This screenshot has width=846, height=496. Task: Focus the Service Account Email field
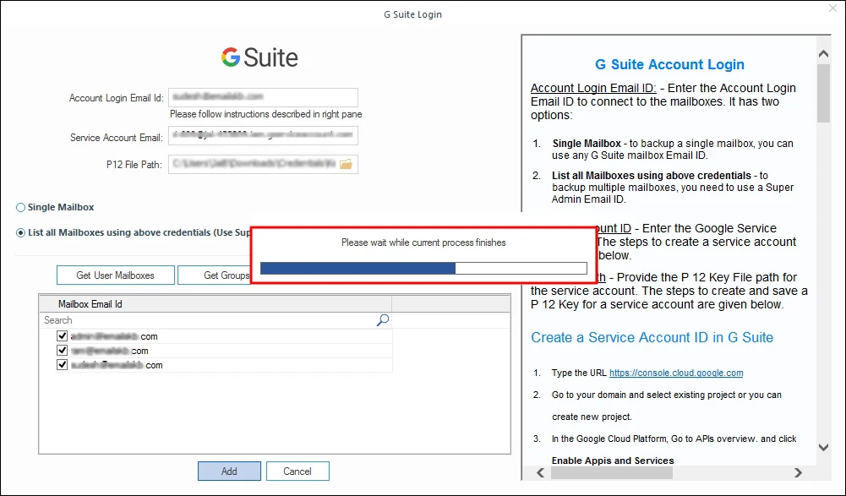point(263,135)
